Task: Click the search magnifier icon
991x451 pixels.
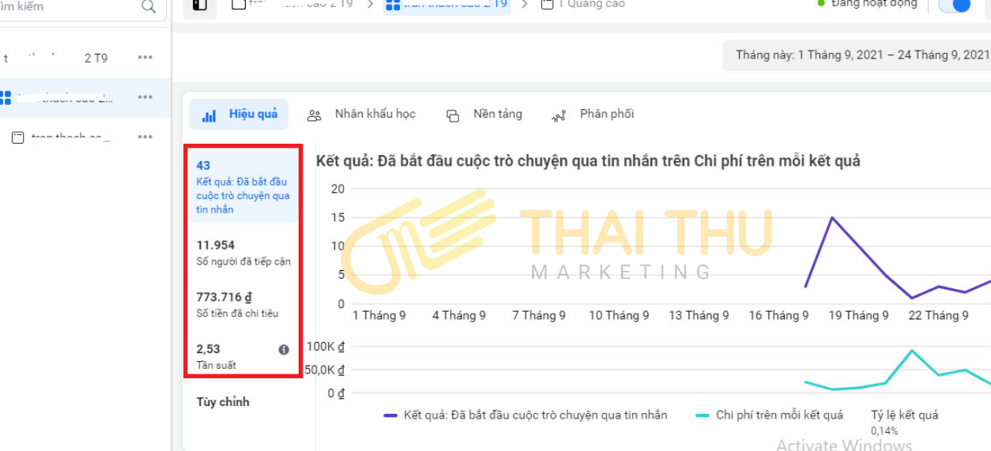Action: 149,7
